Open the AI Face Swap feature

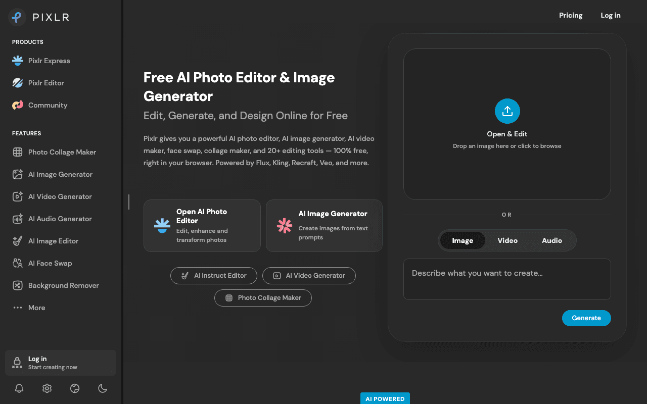(x=42, y=263)
